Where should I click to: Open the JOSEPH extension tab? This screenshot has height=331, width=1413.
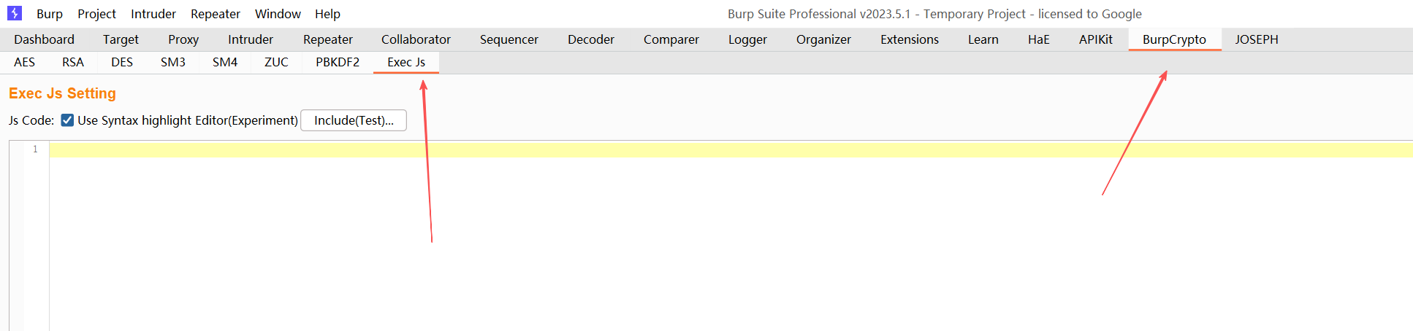coord(1257,39)
